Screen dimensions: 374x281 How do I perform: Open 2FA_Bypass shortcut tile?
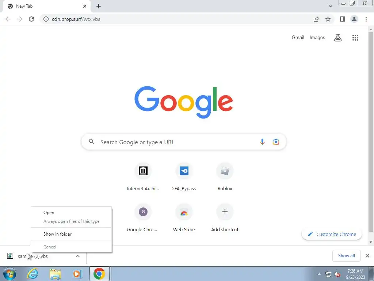184,177
